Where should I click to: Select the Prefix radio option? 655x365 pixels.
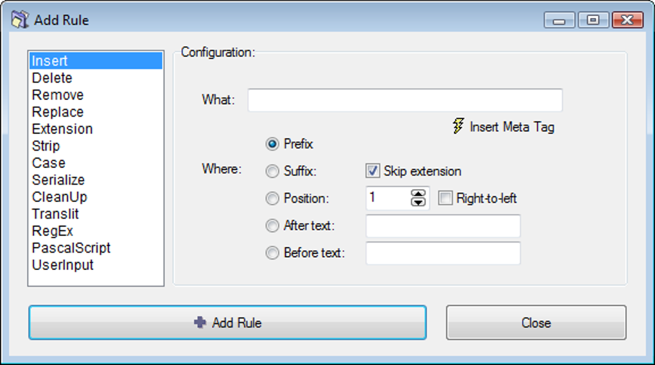(272, 144)
